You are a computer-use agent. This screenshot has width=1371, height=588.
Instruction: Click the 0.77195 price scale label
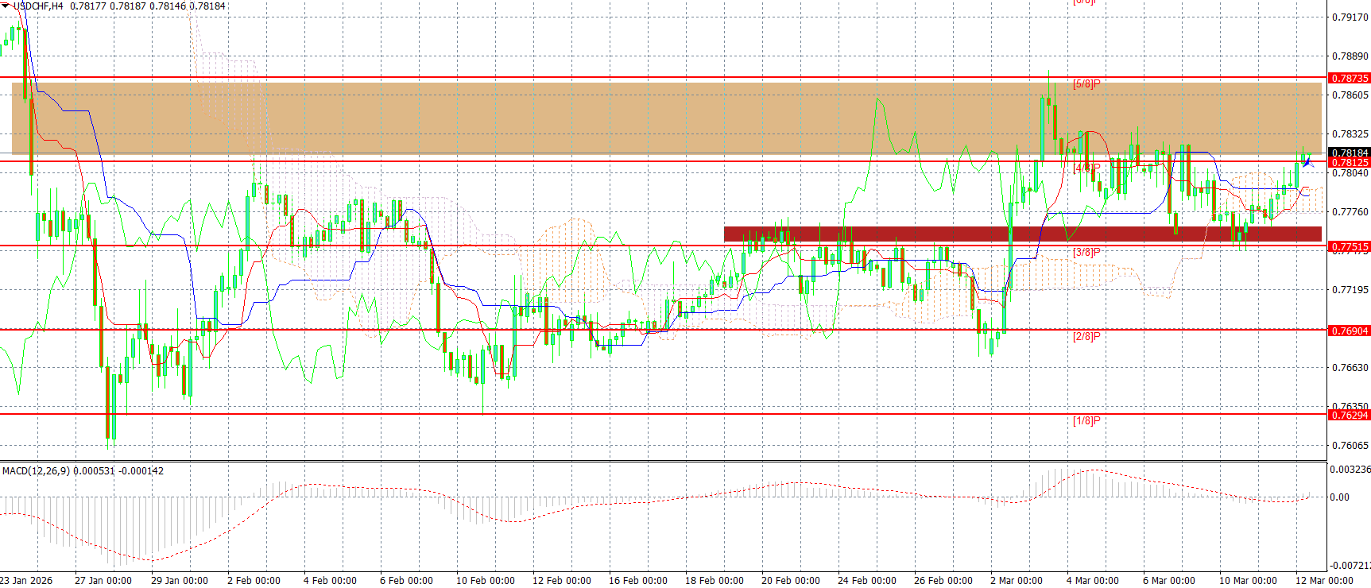click(x=1350, y=290)
